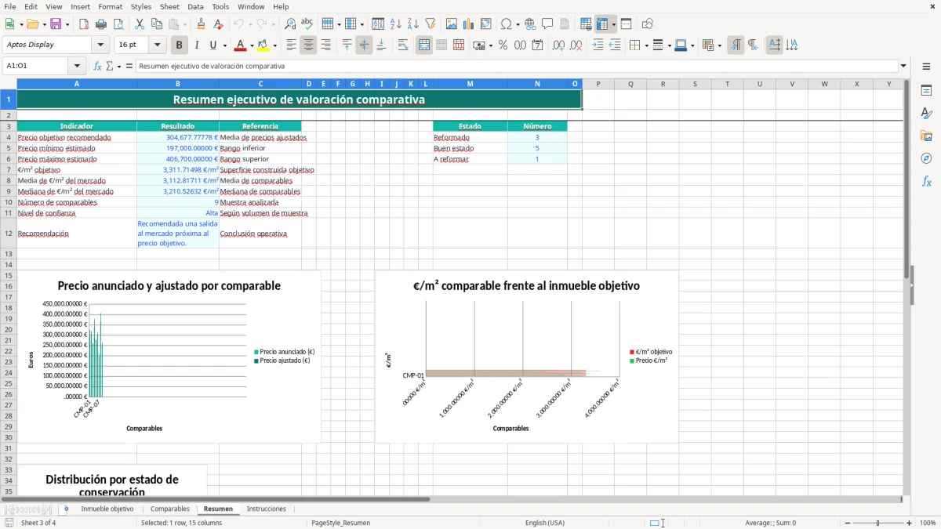Click the Clear Direct Formatting icon
Viewport: 941px width, 529px height.
pos(219,24)
